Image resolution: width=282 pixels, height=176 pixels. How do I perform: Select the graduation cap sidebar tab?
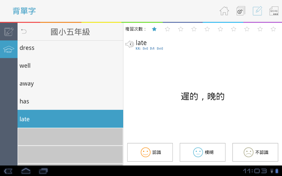(x=9, y=49)
